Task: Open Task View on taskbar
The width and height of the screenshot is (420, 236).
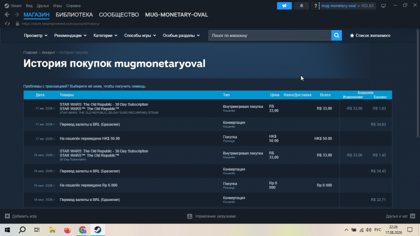Action: [37, 230]
